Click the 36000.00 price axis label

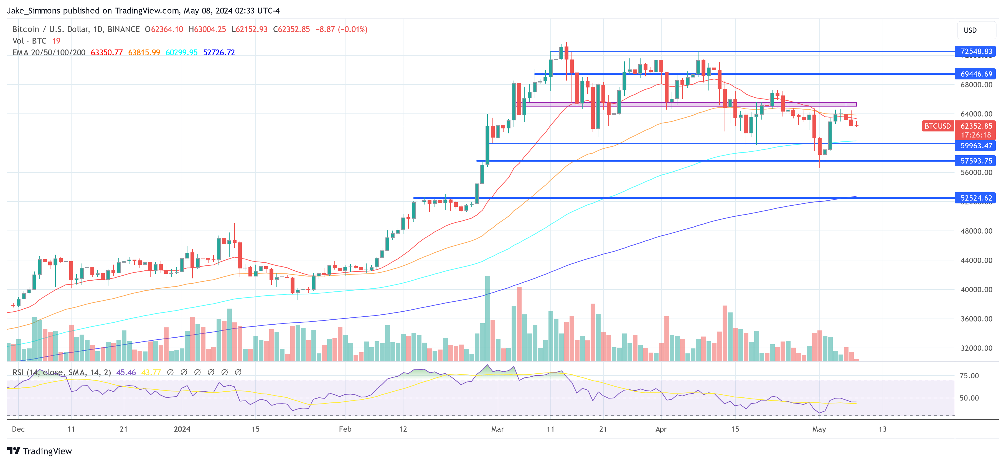(x=976, y=319)
